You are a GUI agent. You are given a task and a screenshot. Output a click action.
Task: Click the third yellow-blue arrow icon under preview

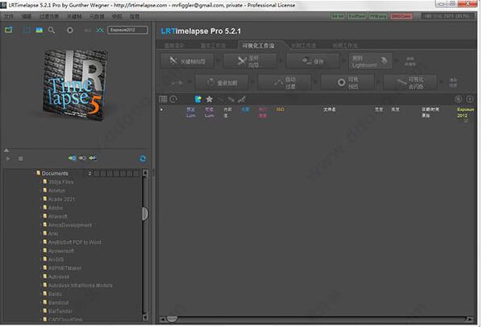click(x=93, y=158)
